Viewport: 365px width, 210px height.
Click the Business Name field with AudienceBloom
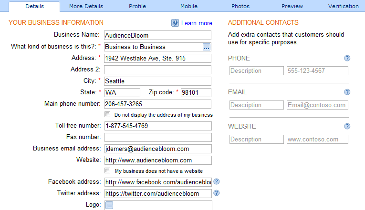[157, 35]
